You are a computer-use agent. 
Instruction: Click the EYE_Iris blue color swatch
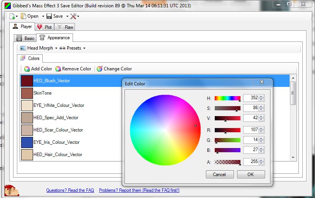tap(27, 142)
